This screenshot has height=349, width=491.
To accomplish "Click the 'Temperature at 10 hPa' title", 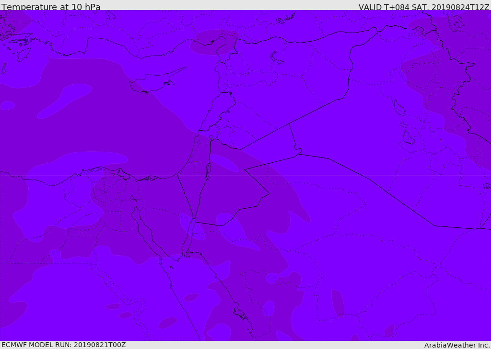I will click(51, 7).
